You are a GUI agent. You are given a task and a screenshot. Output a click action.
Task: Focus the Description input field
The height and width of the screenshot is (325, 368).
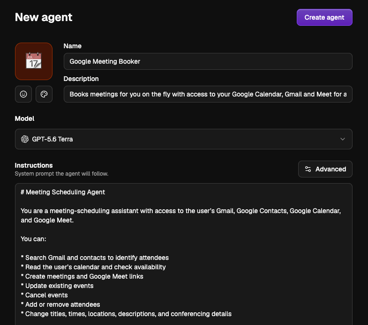click(x=208, y=94)
